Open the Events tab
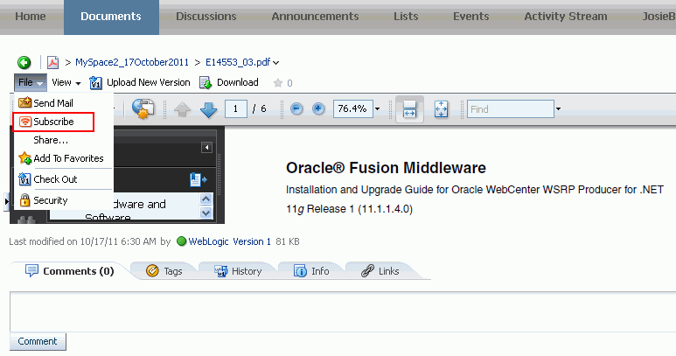676x356 pixels. [x=470, y=17]
